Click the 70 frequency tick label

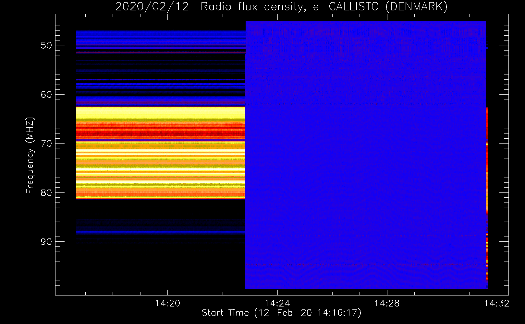pyautogui.click(x=46, y=144)
